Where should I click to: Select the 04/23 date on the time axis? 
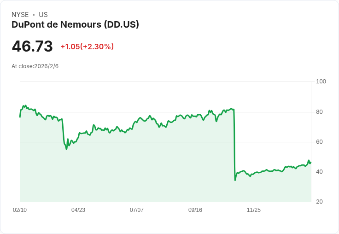coord(78,210)
